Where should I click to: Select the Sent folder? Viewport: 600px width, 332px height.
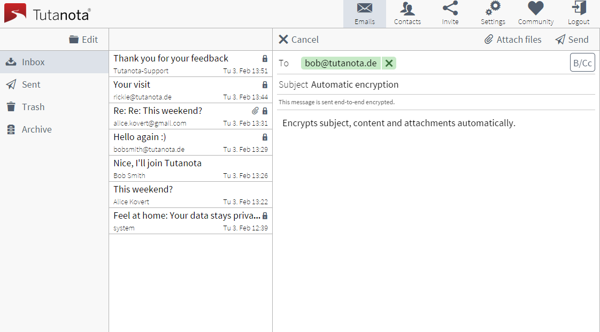tap(31, 84)
